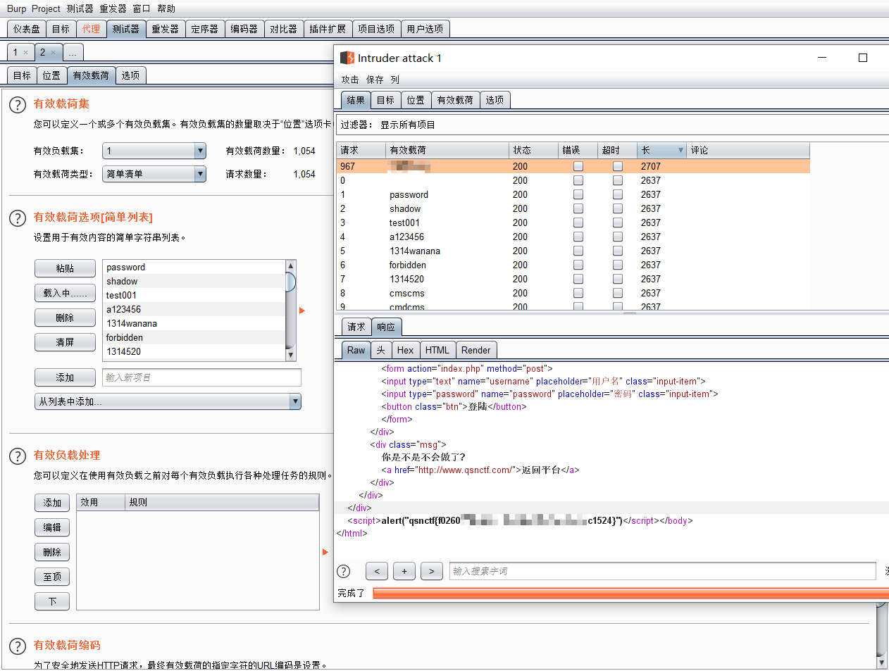889x671 pixels.
Task: Open the add from list dropdown
Action: (x=168, y=401)
